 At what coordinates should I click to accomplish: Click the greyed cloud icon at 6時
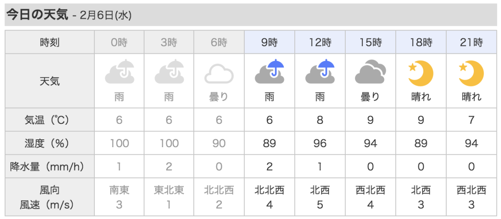pyautogui.click(x=219, y=73)
